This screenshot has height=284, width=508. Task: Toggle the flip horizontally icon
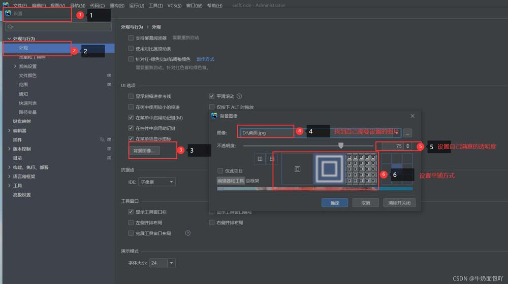tap(260, 159)
